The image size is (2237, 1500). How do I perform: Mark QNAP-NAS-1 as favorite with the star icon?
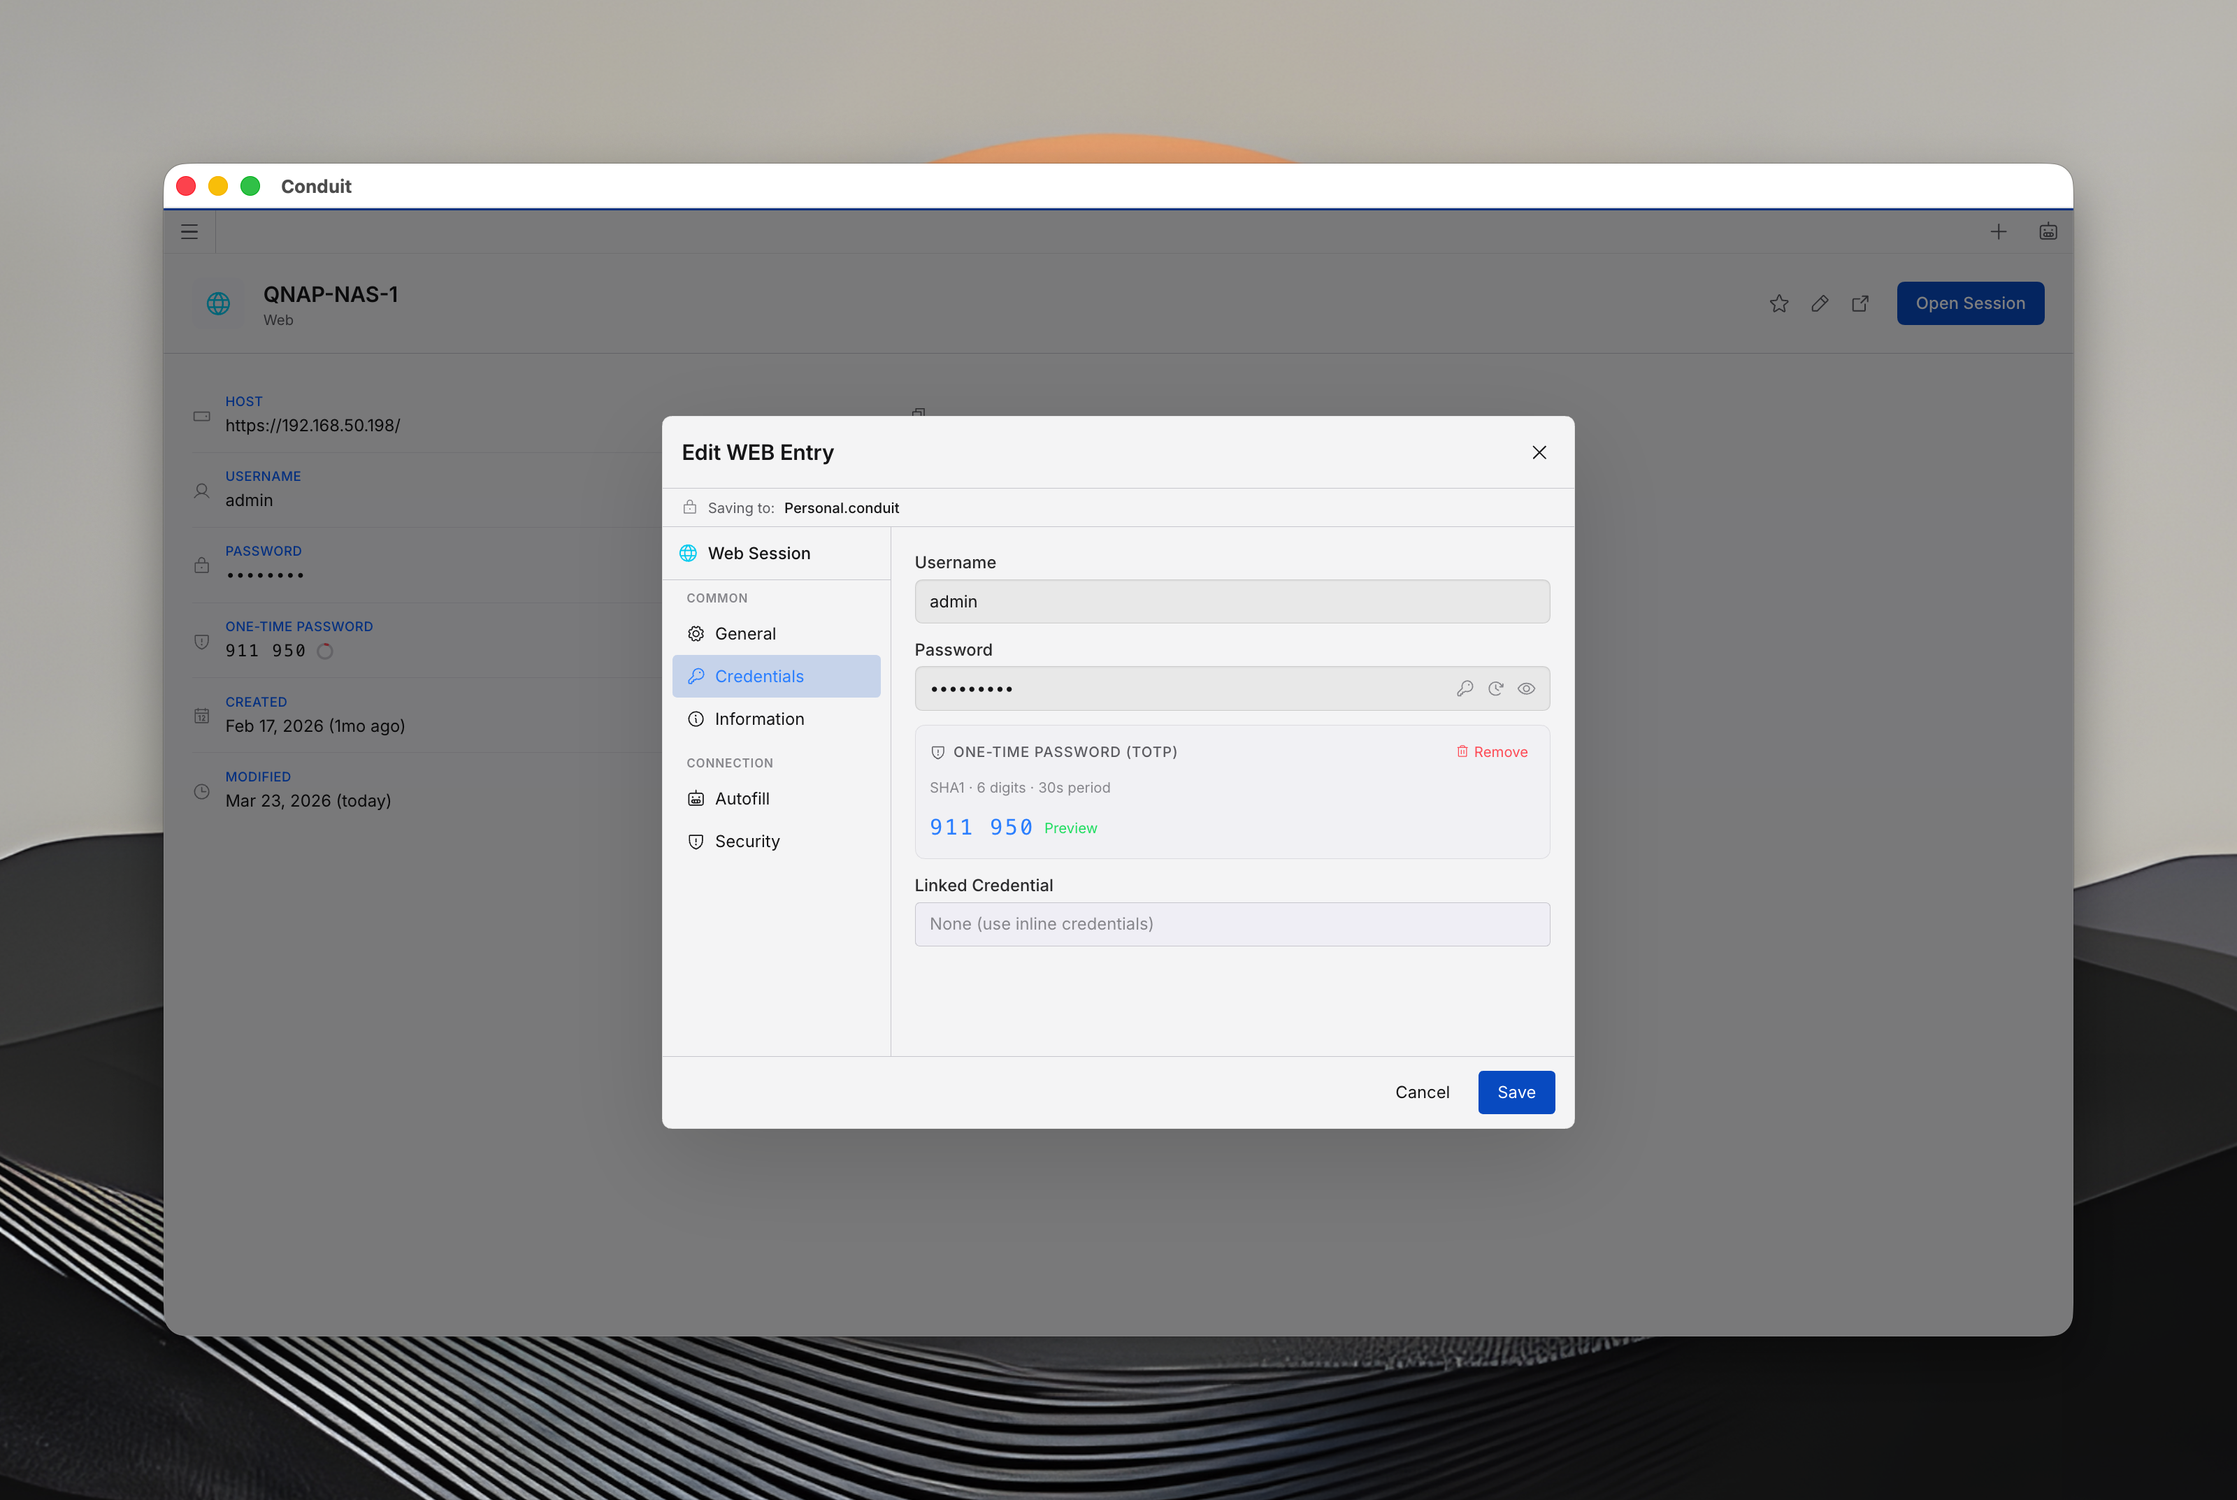click(x=1778, y=303)
